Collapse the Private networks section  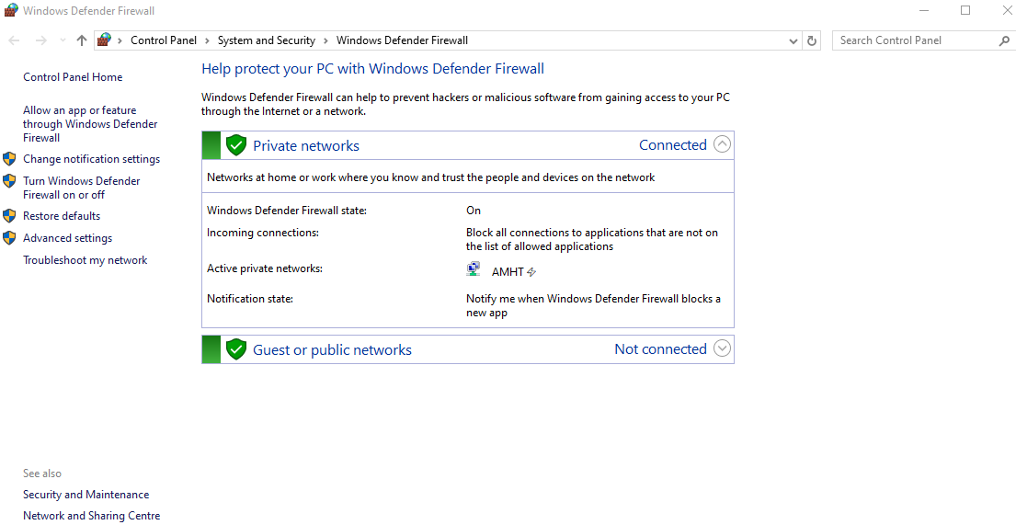[x=722, y=144]
